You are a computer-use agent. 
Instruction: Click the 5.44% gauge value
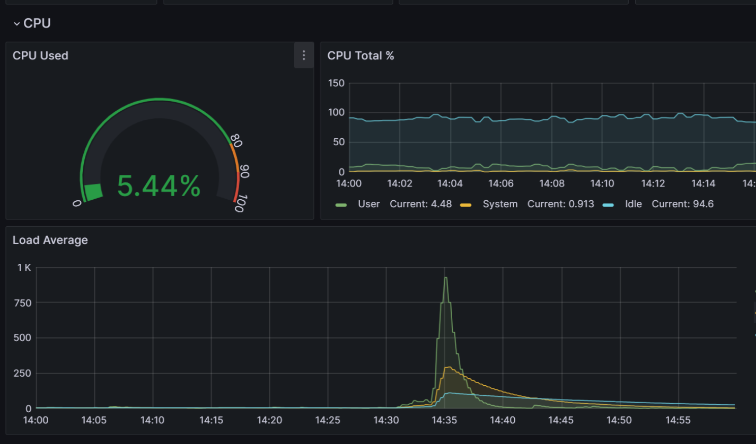click(159, 186)
